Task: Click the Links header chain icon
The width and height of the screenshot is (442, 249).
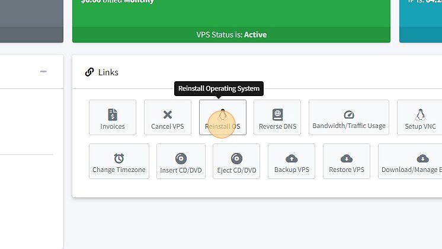Action: (x=89, y=72)
